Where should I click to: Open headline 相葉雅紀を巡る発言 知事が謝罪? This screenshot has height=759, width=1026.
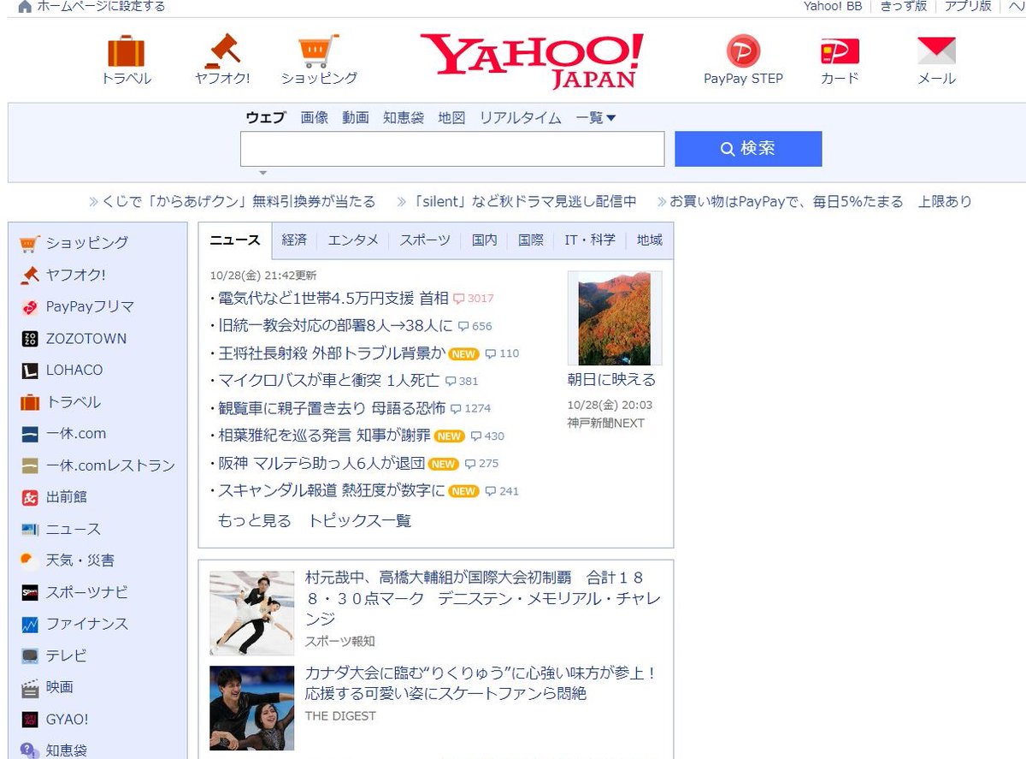[x=324, y=436]
